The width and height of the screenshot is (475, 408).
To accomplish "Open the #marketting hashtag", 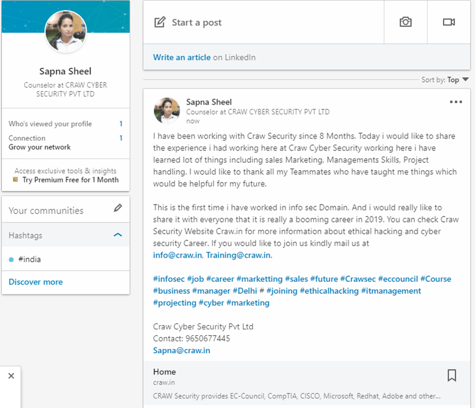I will [x=259, y=279].
